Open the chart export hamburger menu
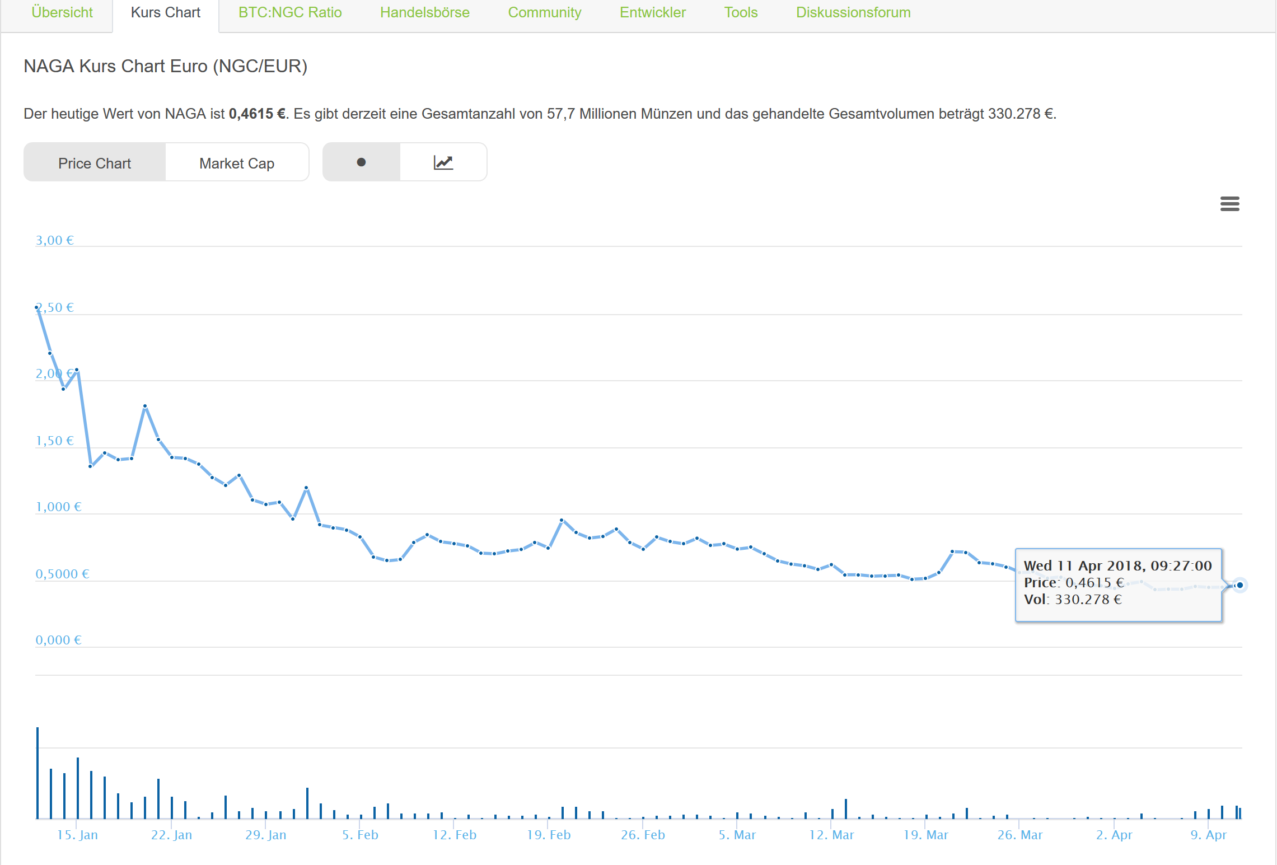 click(1229, 204)
